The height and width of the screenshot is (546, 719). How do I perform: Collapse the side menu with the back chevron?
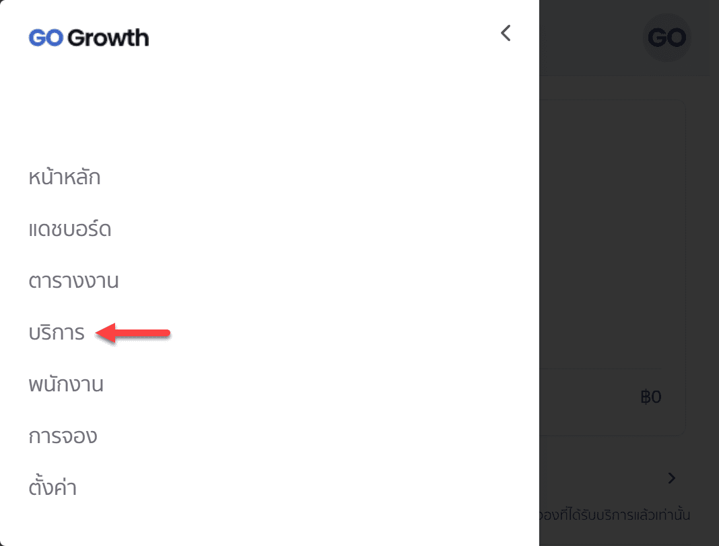[506, 33]
